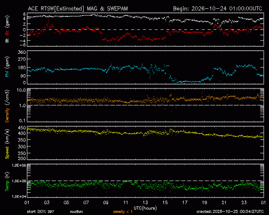The width and height of the screenshot is (269, 215).
Task: Click the cyan 'Phi' axis label
Action: (7, 73)
